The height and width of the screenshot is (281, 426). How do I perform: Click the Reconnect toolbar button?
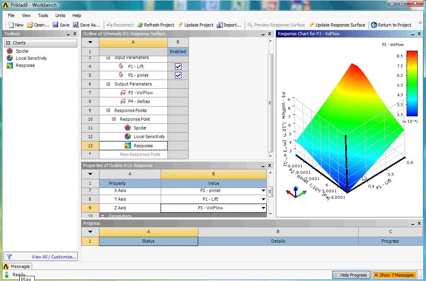tap(120, 25)
